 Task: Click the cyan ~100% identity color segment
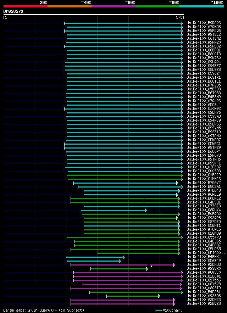pyautogui.click(x=201, y=6)
